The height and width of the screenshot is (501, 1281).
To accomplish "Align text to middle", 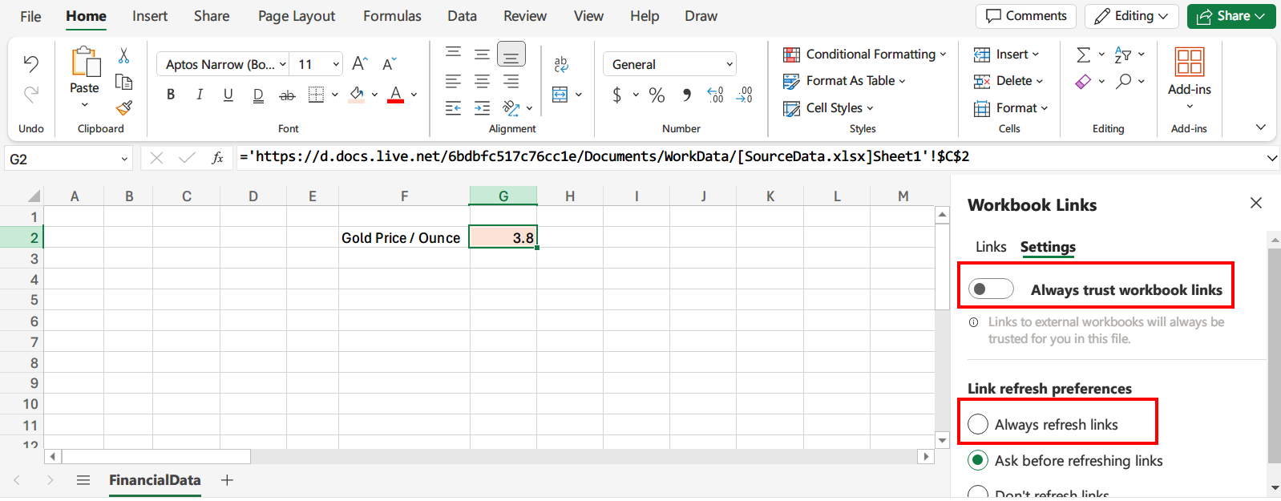I will 482,54.
